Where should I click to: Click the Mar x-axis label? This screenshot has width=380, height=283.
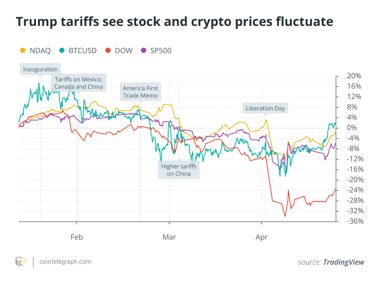169,237
